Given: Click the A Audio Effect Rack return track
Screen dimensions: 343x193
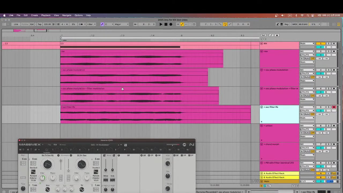Looking at the screenshot, I should 279,173.
